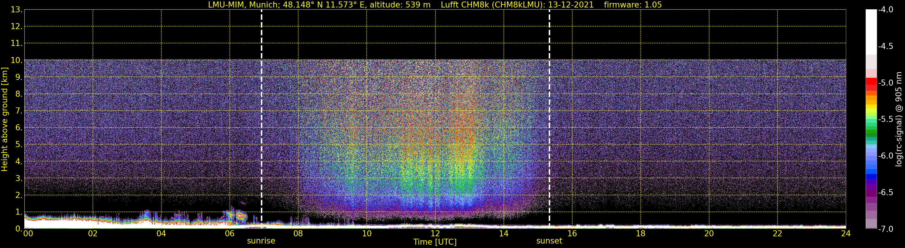Click the firmware: 1.05 text in title

pyautogui.click(x=633, y=5)
